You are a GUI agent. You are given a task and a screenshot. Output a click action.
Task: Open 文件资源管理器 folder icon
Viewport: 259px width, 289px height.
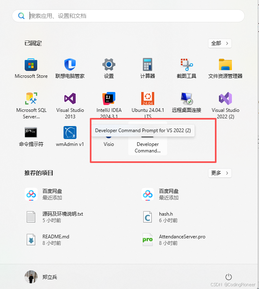click(225, 68)
